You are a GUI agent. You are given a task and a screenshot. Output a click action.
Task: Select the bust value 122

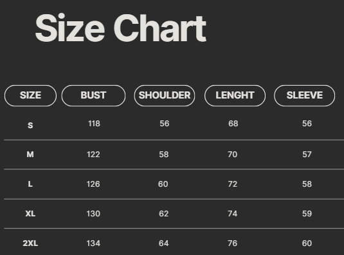(x=93, y=155)
